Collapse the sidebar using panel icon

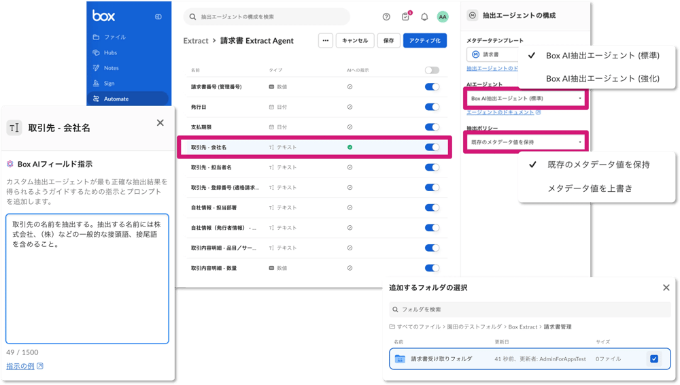pos(158,17)
